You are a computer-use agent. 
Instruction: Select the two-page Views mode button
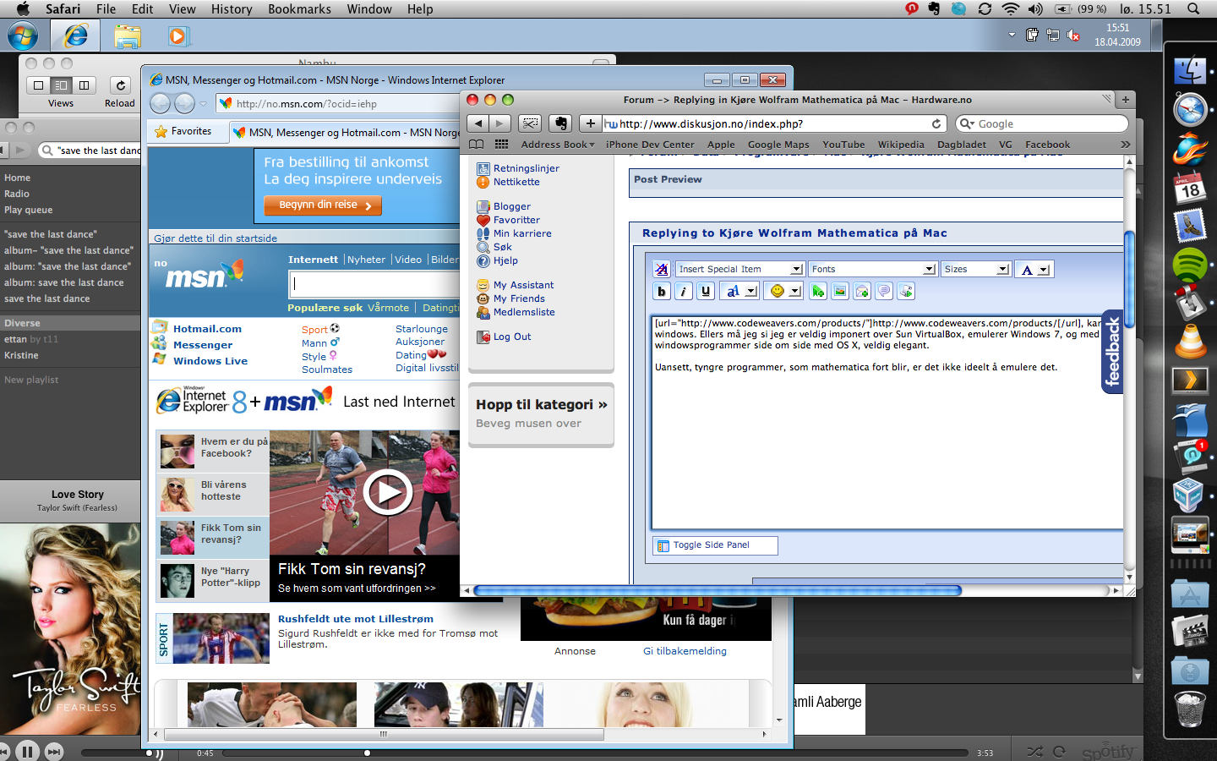[x=84, y=85]
